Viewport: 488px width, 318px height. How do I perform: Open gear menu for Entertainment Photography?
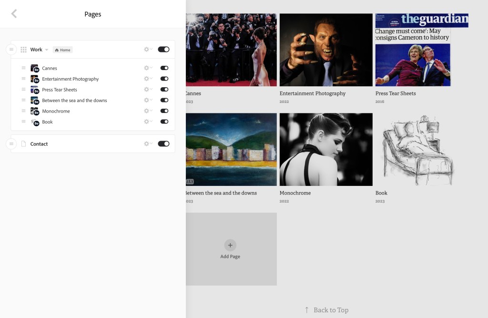(x=148, y=79)
